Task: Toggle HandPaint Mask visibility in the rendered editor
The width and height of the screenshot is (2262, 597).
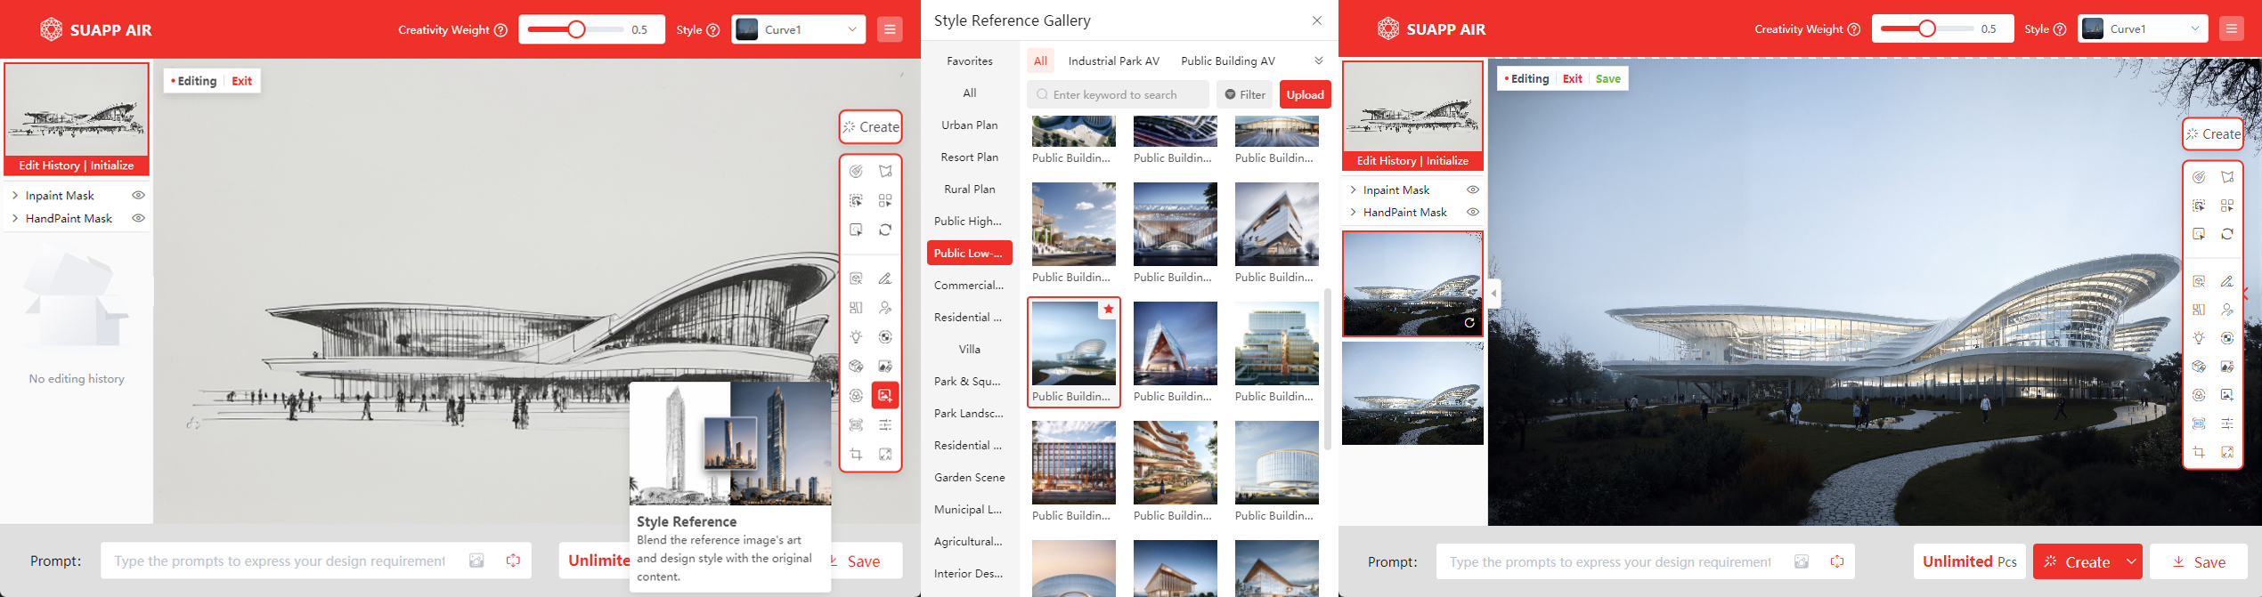Action: coord(1473,212)
